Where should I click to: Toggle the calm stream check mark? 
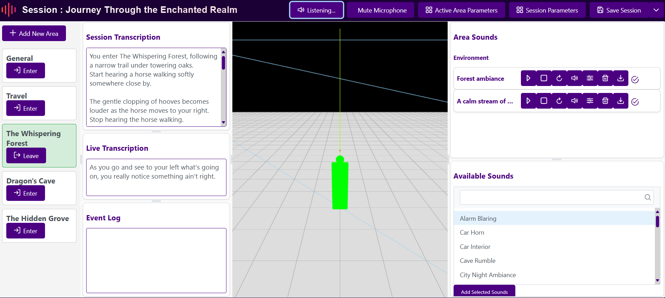pyautogui.click(x=635, y=102)
